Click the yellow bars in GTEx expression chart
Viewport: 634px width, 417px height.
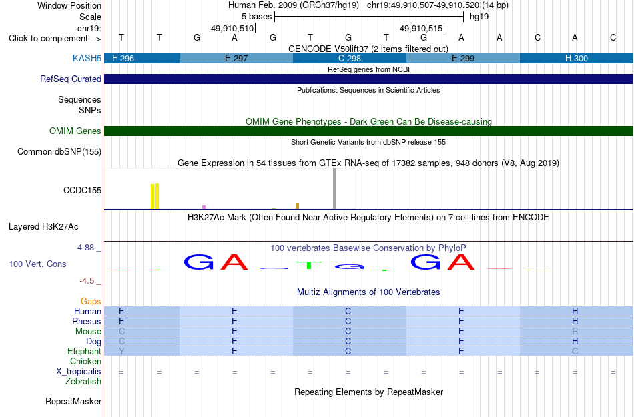coord(155,196)
